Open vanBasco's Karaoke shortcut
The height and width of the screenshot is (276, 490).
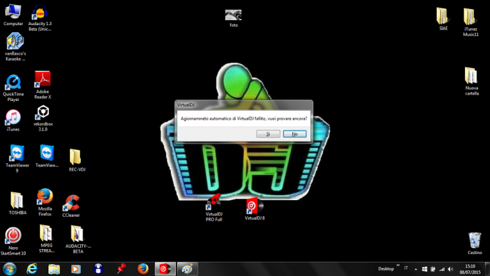(15, 47)
